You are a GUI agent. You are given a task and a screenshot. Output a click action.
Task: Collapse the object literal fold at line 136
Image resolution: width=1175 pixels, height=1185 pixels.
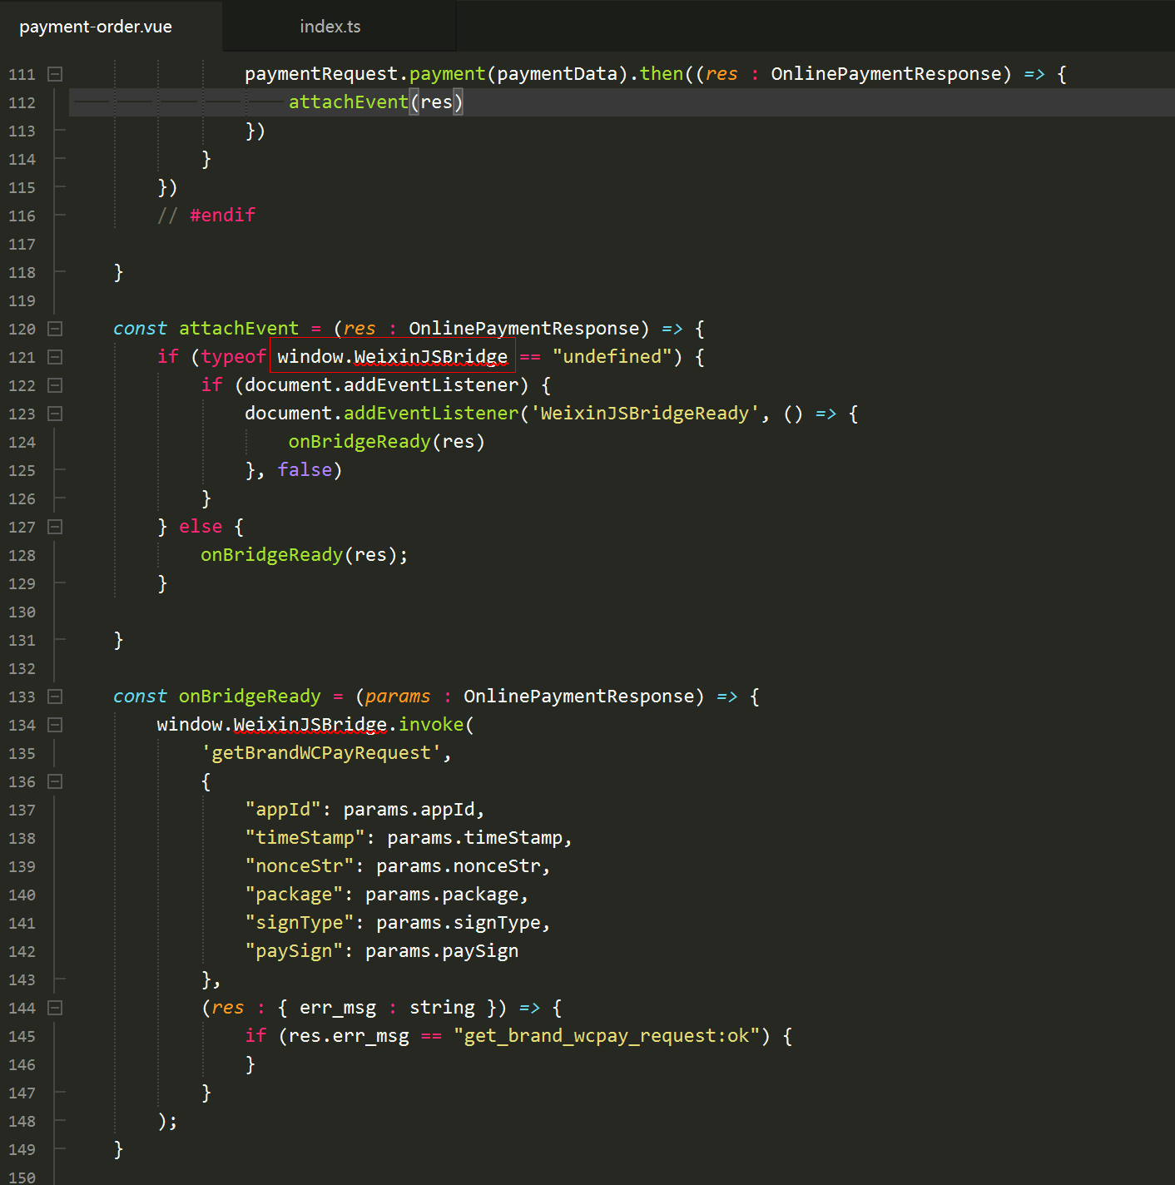(x=55, y=781)
